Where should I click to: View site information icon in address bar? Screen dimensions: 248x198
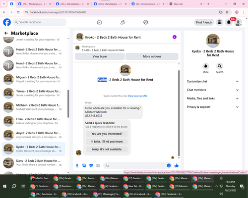26,12
